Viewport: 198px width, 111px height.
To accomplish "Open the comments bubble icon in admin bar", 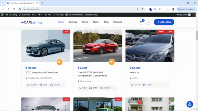I will (41, 15).
